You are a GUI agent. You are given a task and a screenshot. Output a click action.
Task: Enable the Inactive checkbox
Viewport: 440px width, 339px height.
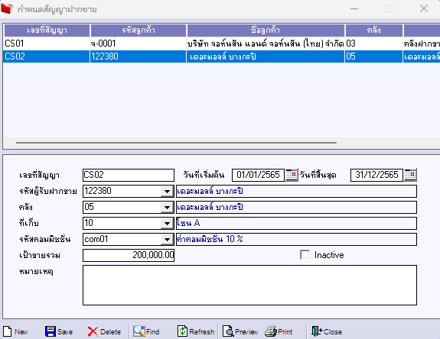[305, 255]
